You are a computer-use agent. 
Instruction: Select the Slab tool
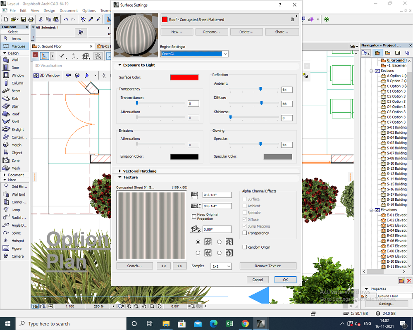[15, 98]
